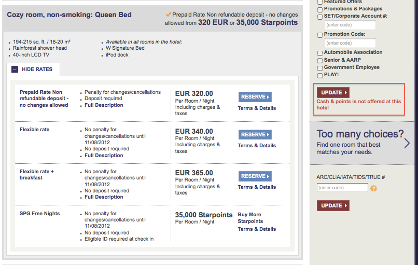418x265 pixels.
Task: Enable the SET/Corporate Account checkbox
Action: pyautogui.click(x=320, y=16)
